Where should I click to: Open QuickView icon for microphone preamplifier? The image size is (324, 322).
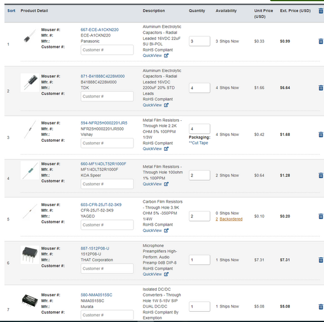(x=166, y=274)
